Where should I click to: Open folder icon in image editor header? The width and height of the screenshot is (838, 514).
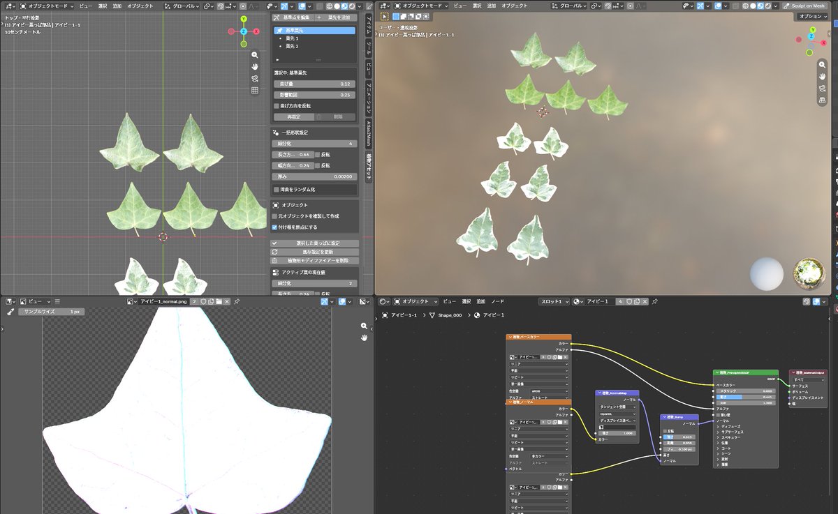click(x=219, y=301)
